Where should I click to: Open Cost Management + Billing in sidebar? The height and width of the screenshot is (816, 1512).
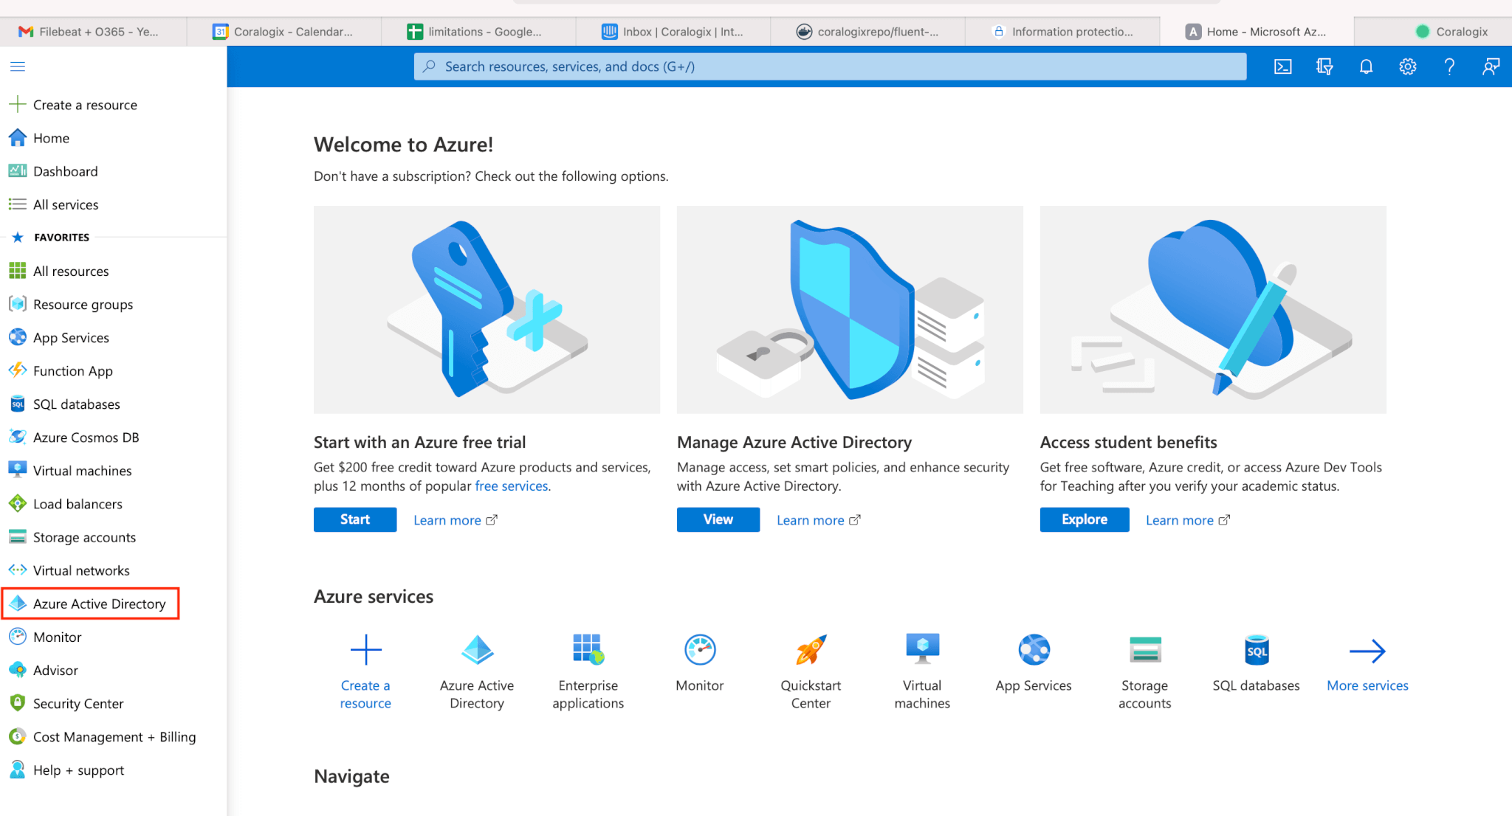114,736
